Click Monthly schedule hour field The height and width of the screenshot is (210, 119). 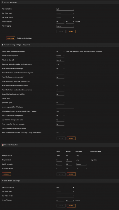click(x=59, y=169)
